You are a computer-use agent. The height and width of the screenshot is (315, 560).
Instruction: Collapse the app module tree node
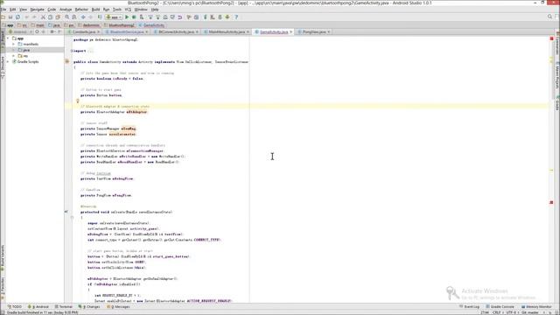pos(8,38)
